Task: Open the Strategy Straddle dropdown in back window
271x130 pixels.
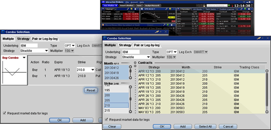Action: point(34,51)
